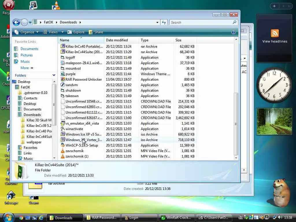This screenshot has width=296, height=222.
Task: Select Links folder in the tree
Action: [27, 153]
